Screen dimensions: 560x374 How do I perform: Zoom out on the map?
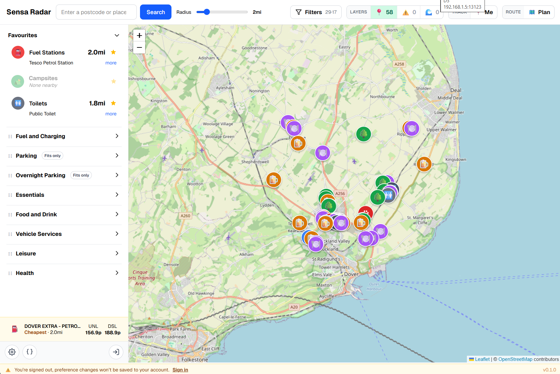pyautogui.click(x=139, y=47)
